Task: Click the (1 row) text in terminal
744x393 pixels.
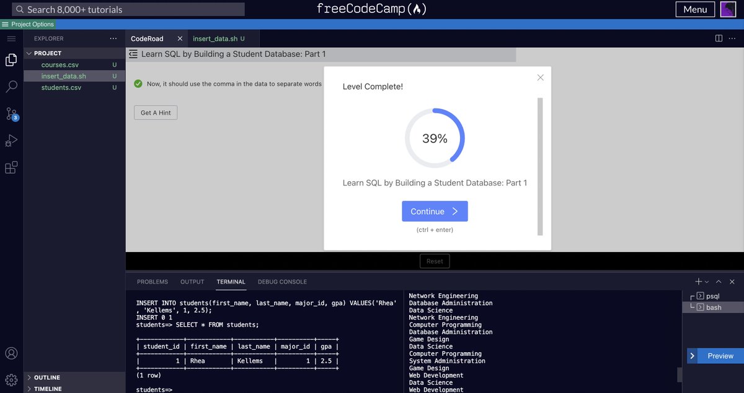Action: pos(148,375)
